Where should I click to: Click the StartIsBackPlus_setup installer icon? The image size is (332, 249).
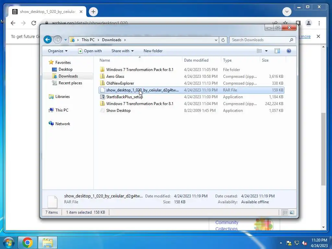click(102, 97)
